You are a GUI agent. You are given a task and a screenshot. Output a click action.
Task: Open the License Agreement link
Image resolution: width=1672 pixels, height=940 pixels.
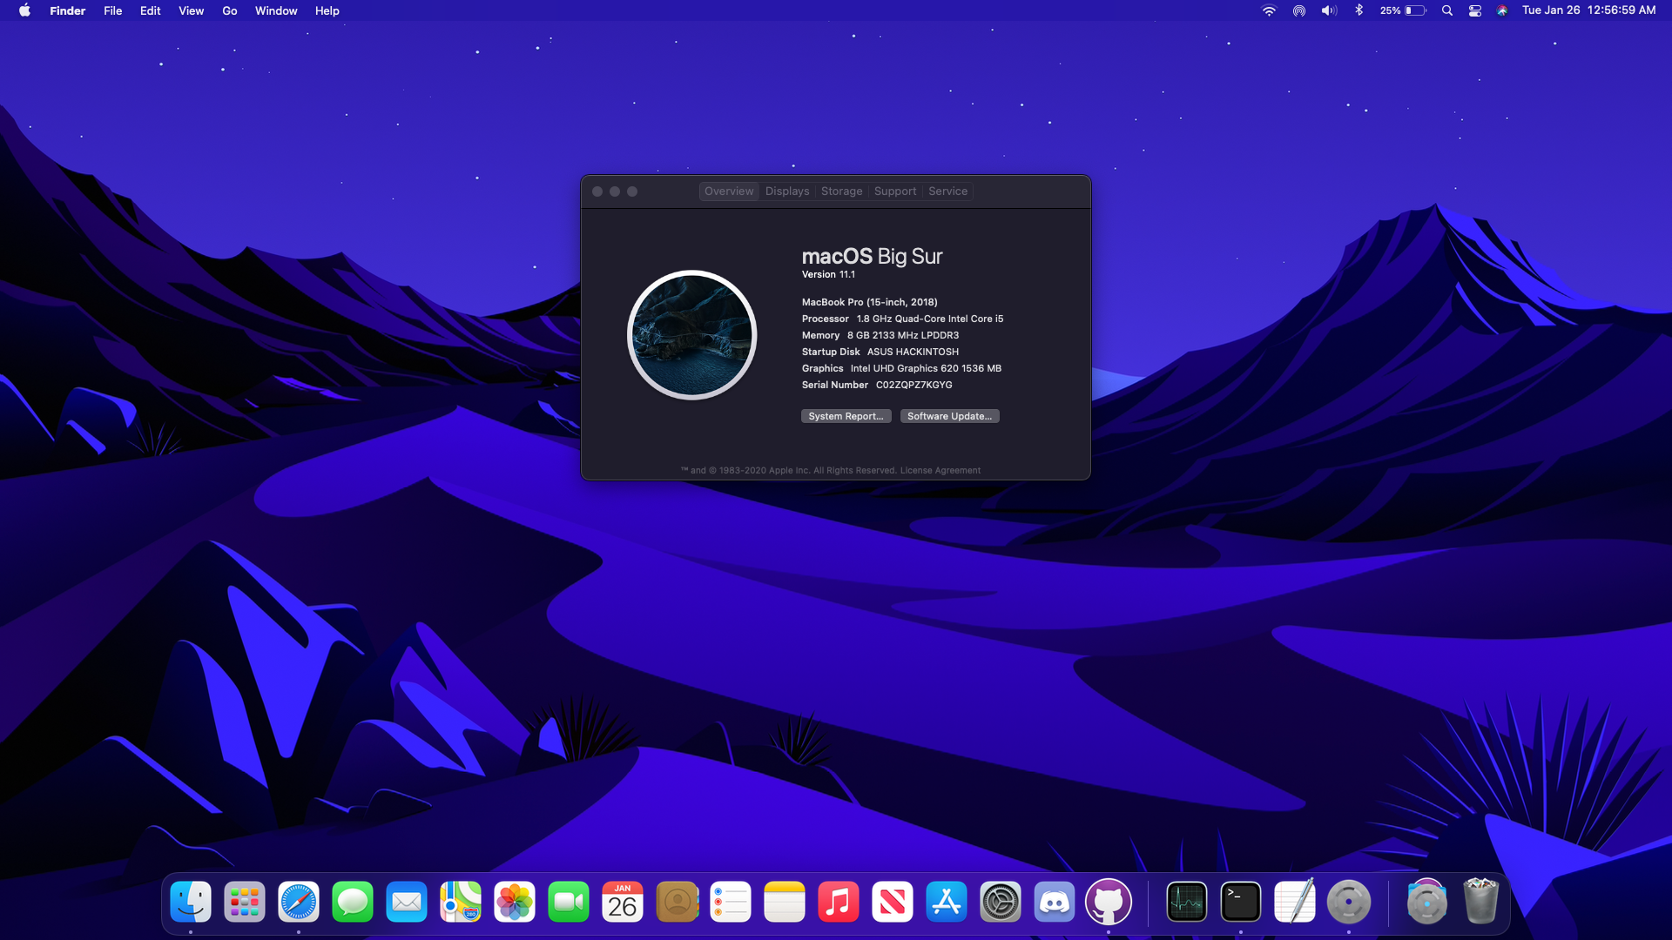940,471
